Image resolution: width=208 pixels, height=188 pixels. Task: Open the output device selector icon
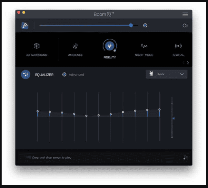(x=185, y=25)
